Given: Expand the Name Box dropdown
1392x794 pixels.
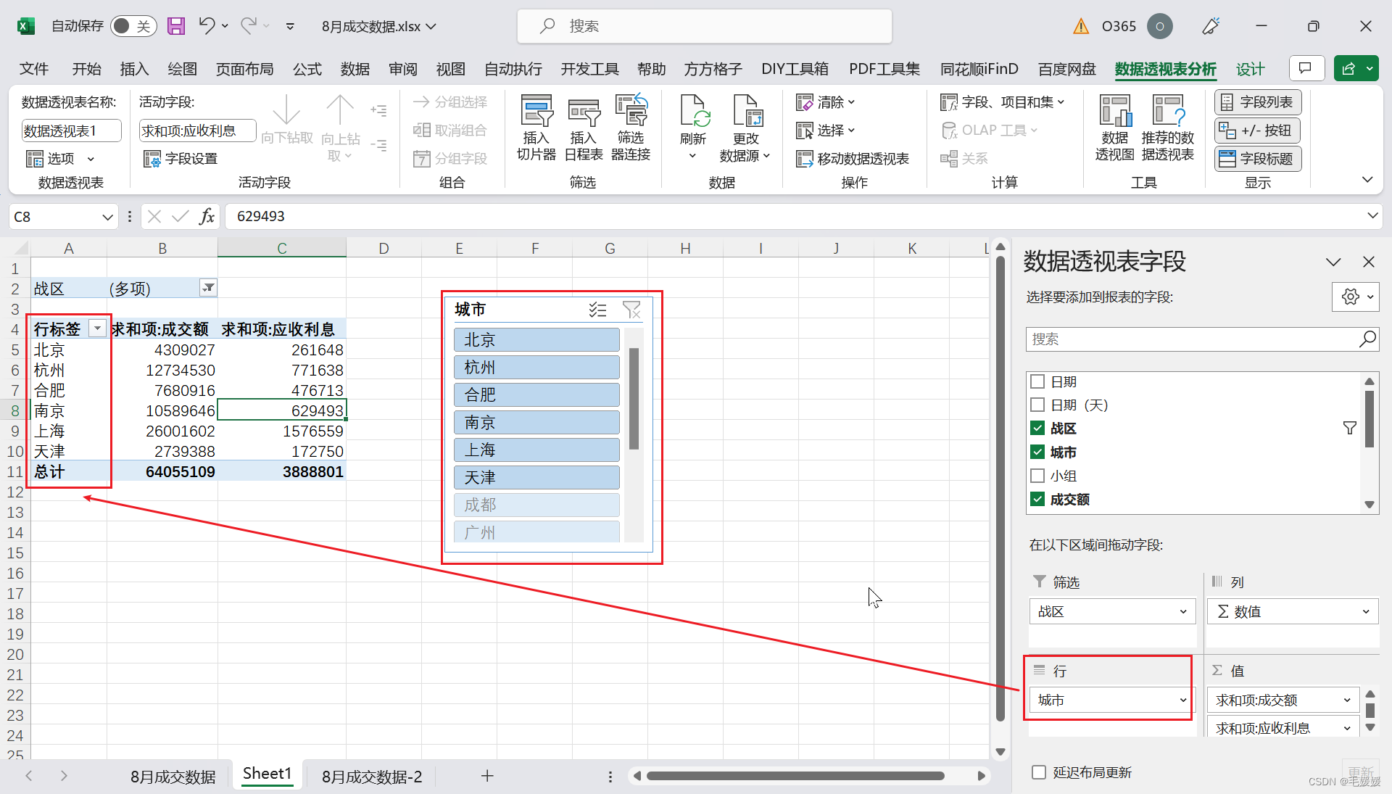Looking at the screenshot, I should (107, 217).
